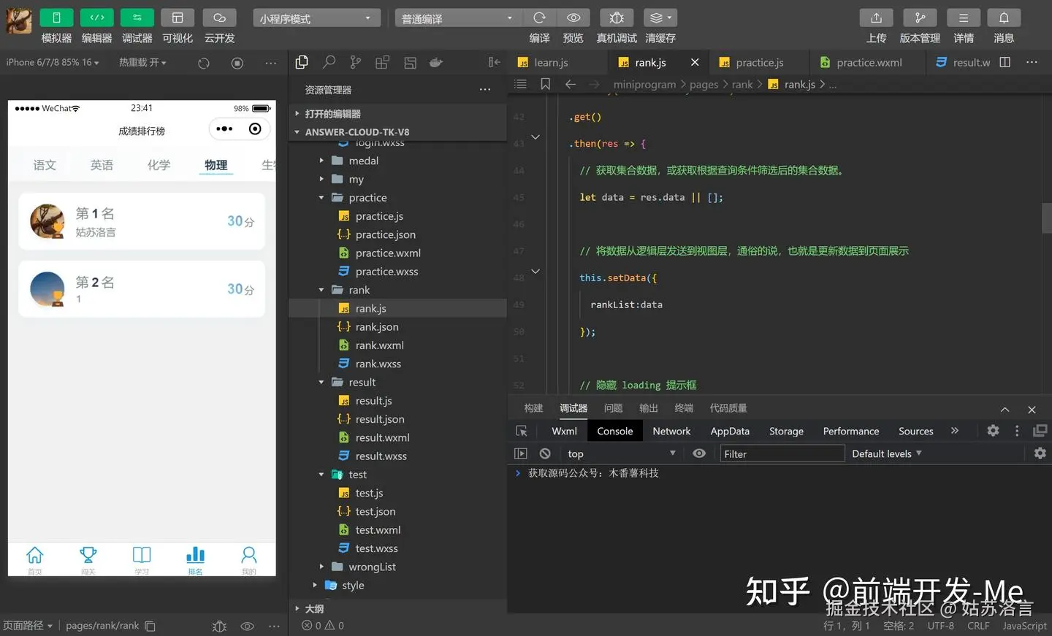Open the hot reload dropdown
Image resolution: width=1052 pixels, height=636 pixels.
click(x=142, y=63)
